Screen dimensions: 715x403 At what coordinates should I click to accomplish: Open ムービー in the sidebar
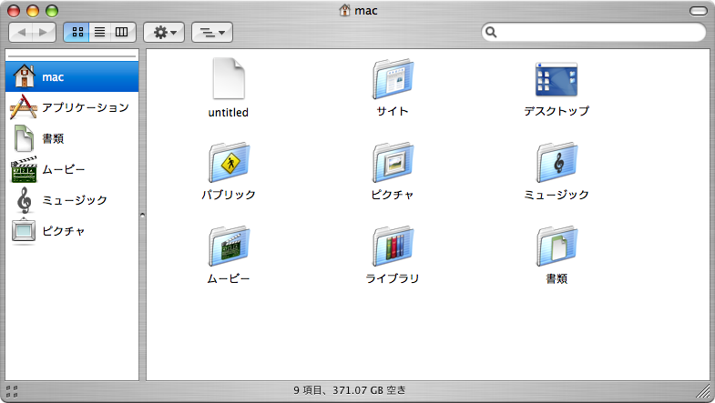click(72, 169)
